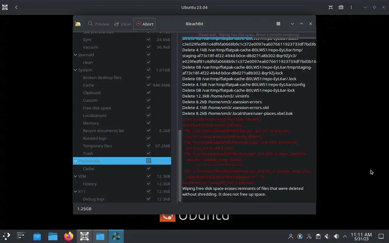Switch to the virtual machine viewer task

click(84, 236)
